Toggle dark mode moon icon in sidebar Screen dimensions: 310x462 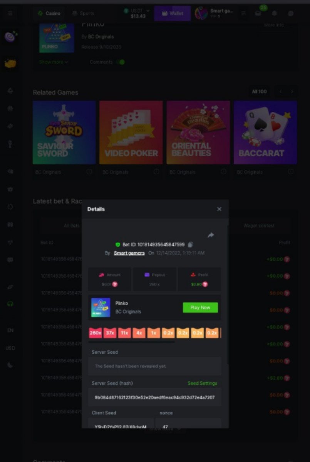pyautogui.click(x=10, y=365)
